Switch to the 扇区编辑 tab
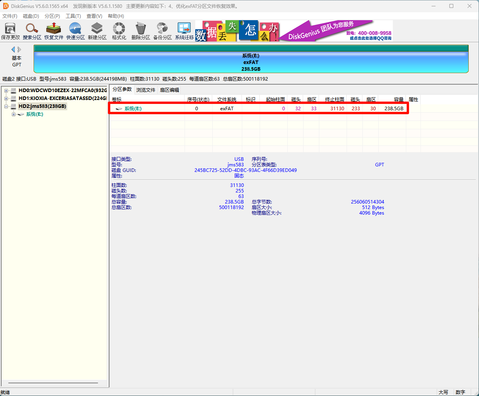This screenshot has height=396, width=479. coord(169,90)
